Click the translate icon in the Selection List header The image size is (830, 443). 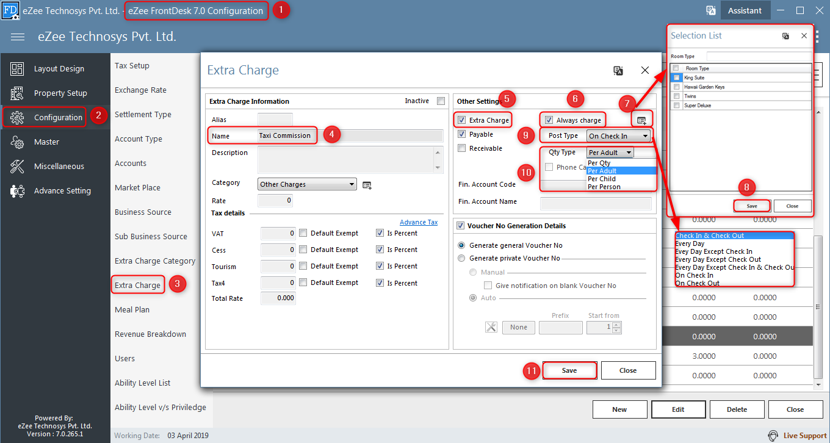click(785, 36)
